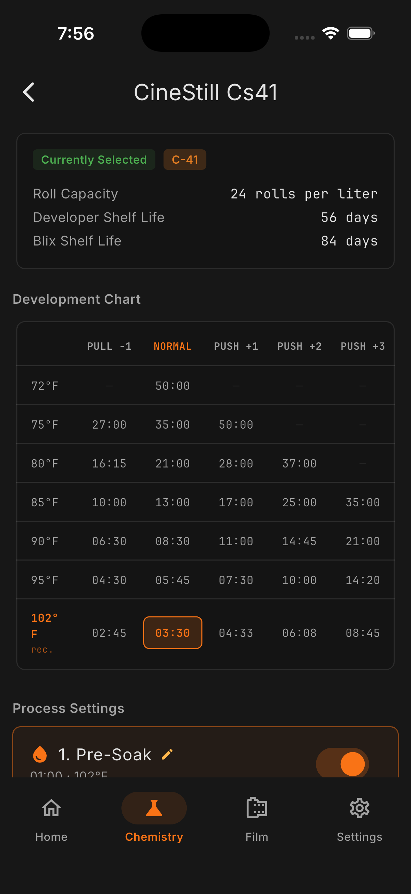Open the Home tab icon
The height and width of the screenshot is (894, 411).
pyautogui.click(x=51, y=808)
